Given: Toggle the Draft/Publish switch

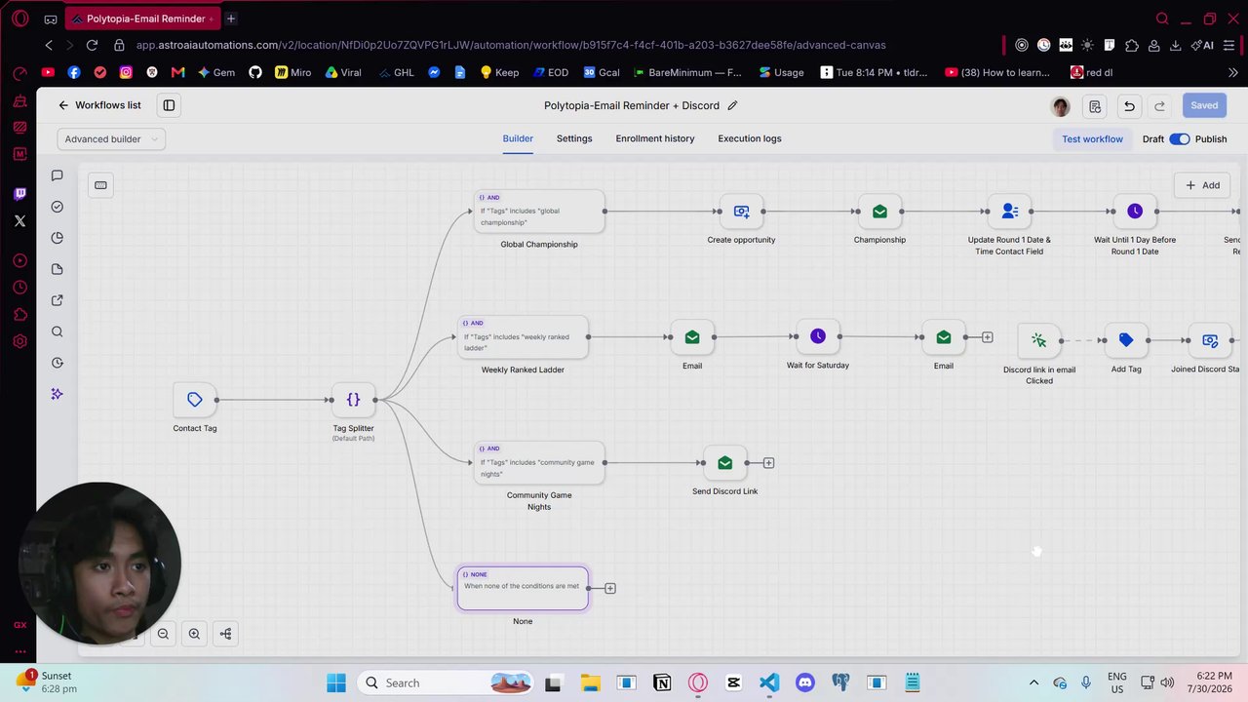Looking at the screenshot, I should 1180,139.
